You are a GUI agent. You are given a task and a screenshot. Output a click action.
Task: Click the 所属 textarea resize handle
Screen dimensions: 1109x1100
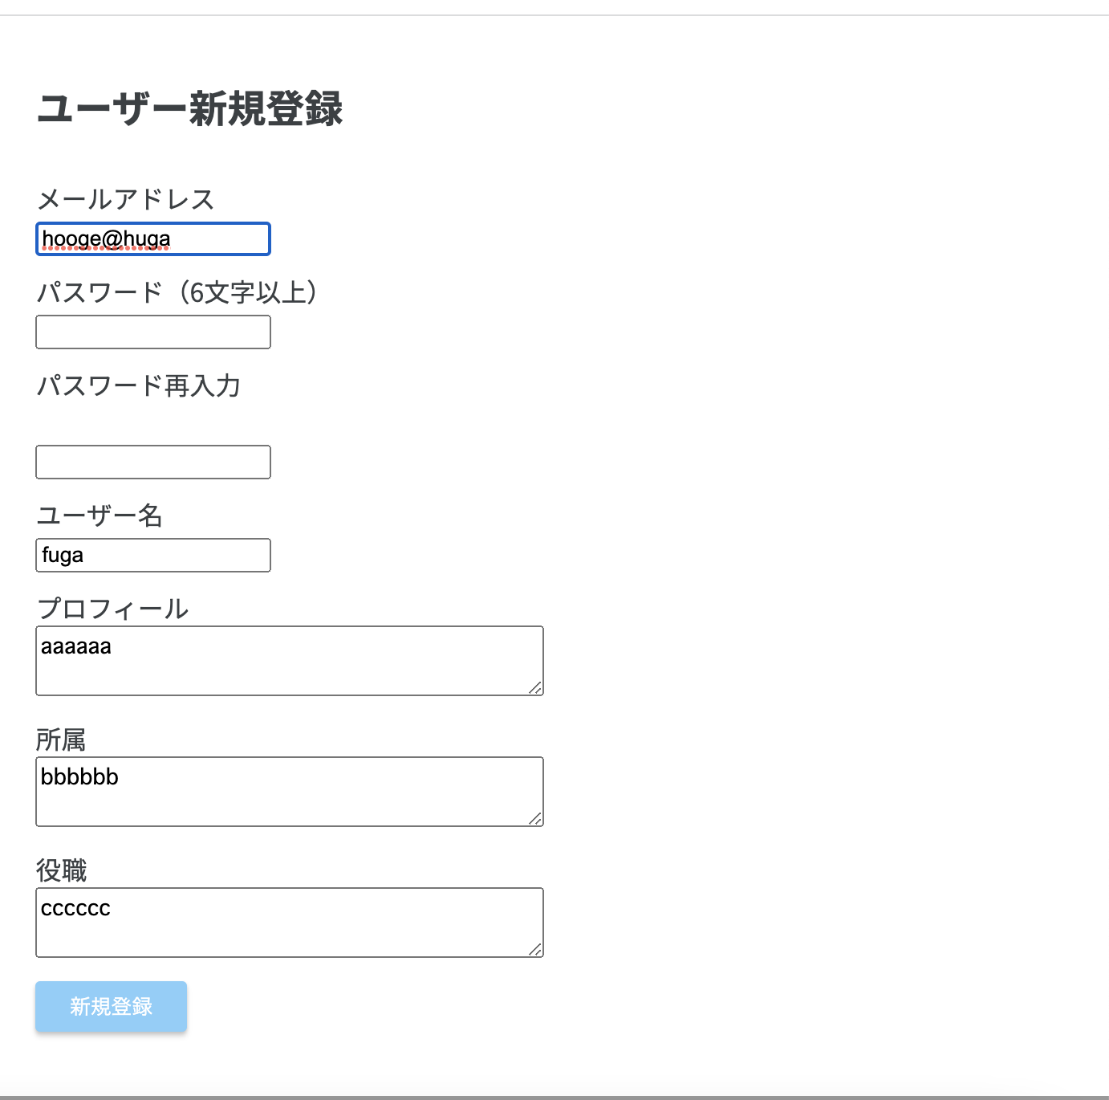click(538, 819)
